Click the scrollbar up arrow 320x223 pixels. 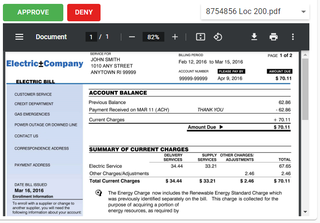pos(305,55)
